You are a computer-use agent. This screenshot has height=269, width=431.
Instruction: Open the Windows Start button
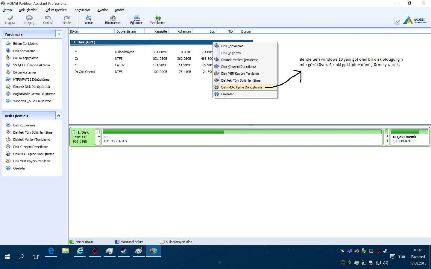pyautogui.click(x=7, y=257)
